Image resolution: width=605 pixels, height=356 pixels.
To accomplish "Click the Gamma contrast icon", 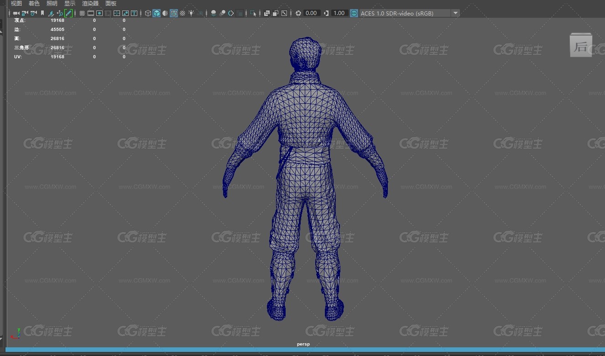I will pyautogui.click(x=326, y=13).
